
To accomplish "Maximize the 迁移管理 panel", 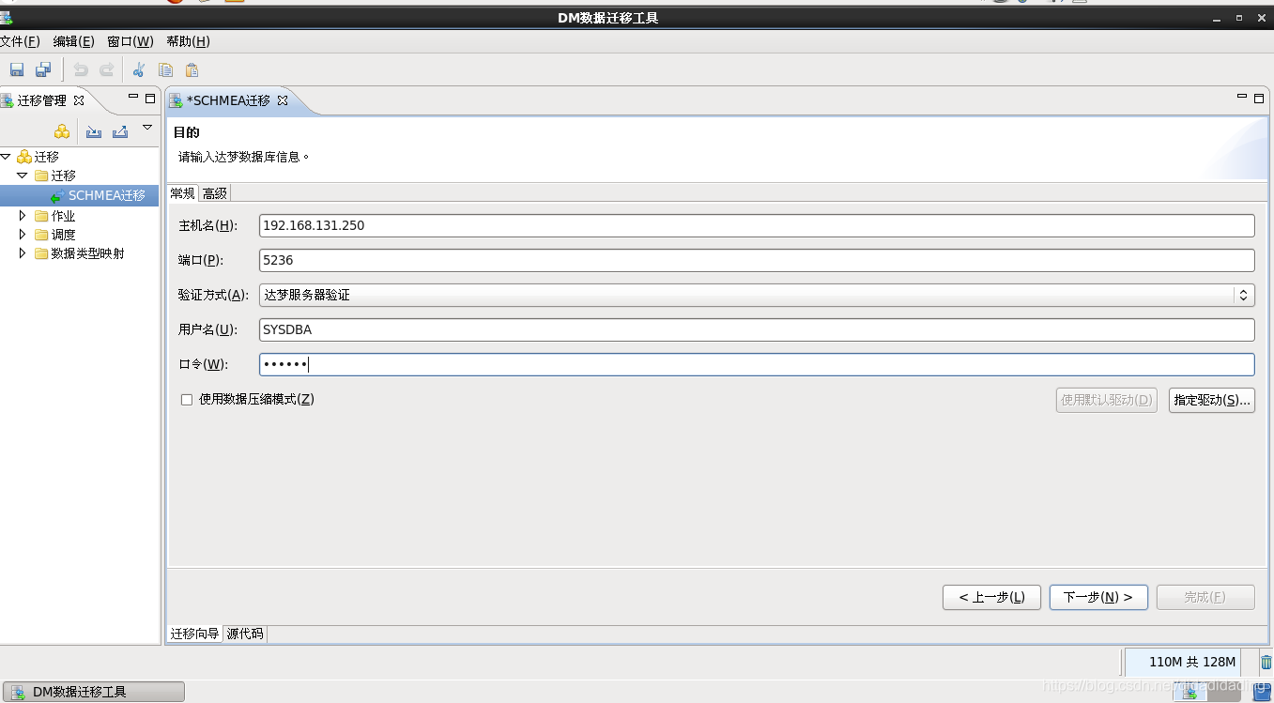I will (x=150, y=98).
